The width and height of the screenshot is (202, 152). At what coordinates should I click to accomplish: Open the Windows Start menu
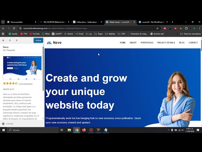3,130
